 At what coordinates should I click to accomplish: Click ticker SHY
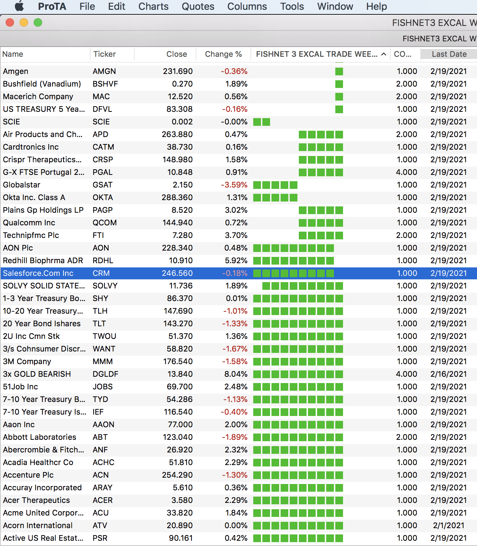[100, 299]
